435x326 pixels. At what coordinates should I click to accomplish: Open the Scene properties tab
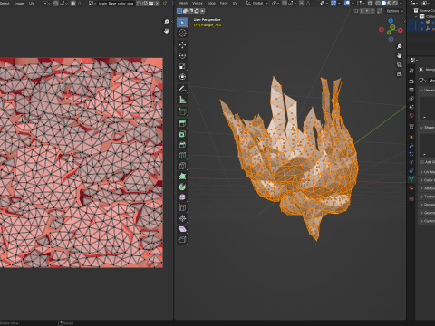(411, 107)
